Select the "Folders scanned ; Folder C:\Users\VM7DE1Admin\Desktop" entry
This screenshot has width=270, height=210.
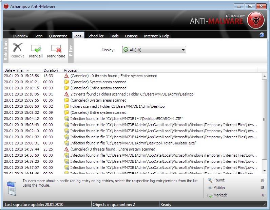tap(117, 106)
